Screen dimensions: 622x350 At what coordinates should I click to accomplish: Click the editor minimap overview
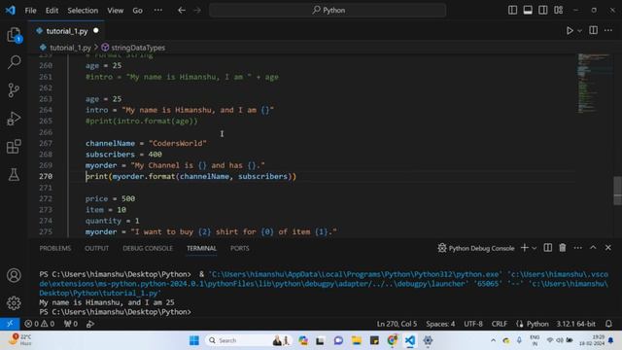coord(594,84)
